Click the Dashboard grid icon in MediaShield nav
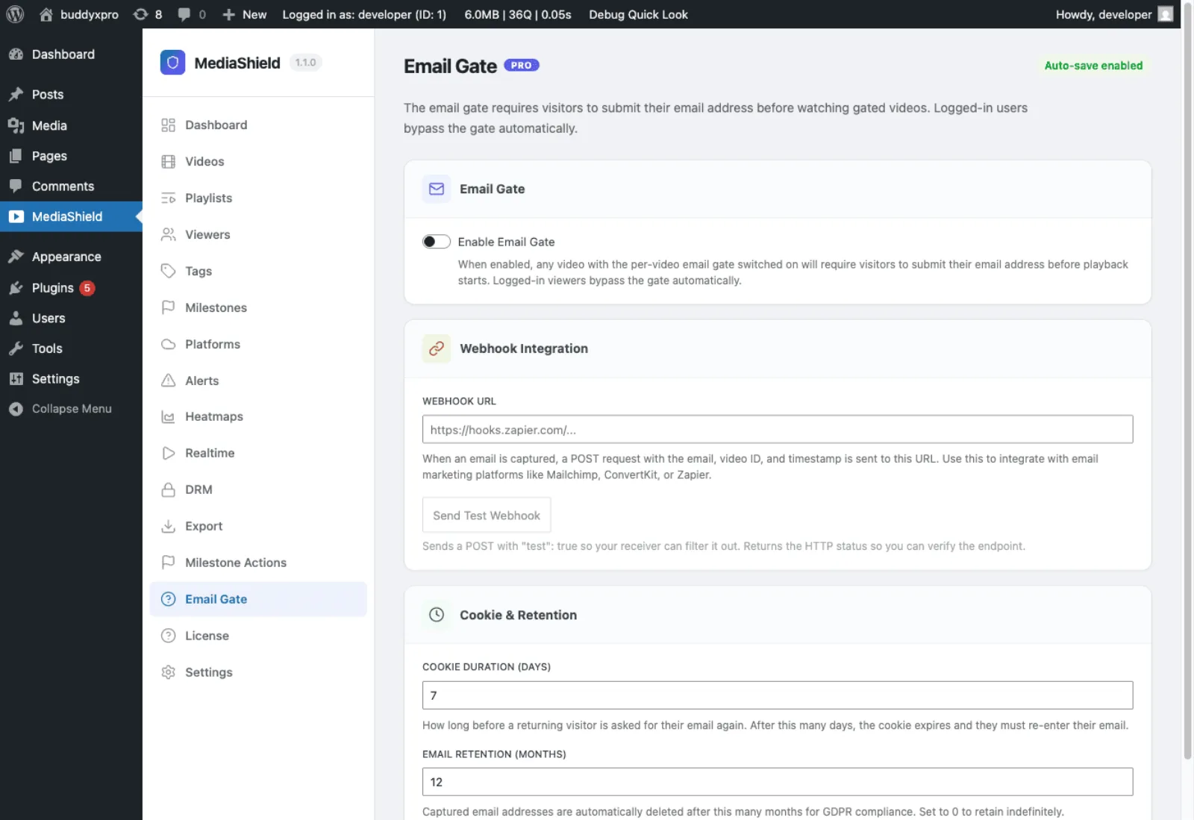This screenshot has height=820, width=1194. [x=169, y=125]
